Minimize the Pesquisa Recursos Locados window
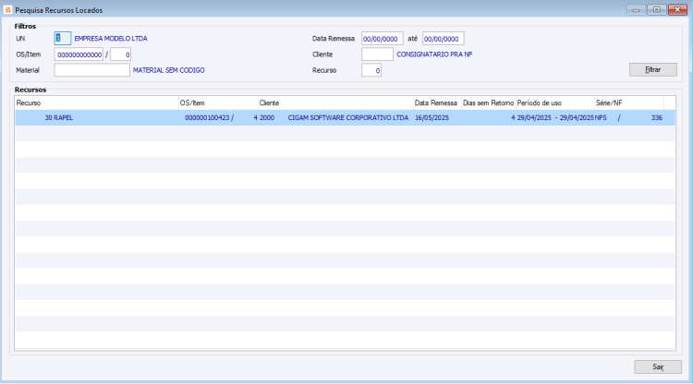 636,10
